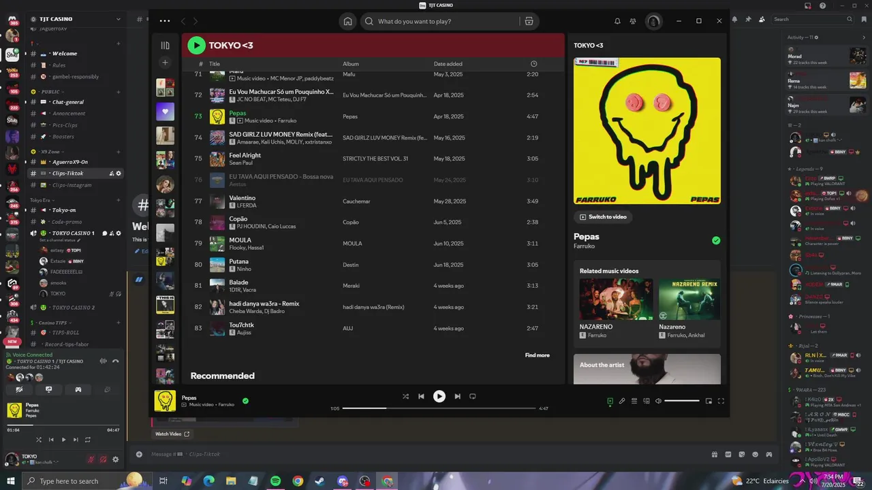
Task: Seek on Spotify playback progress bar
Action: (439, 408)
